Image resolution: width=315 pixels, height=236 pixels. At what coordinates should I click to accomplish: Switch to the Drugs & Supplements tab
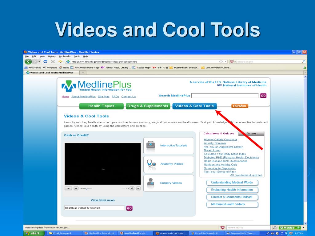tap(148, 106)
